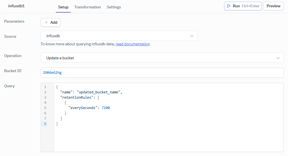Click the play icon on Run button
288x156 pixels.
(229, 6)
